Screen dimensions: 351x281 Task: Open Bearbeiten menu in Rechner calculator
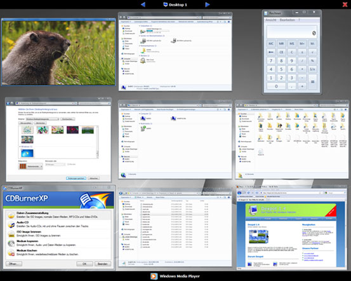tap(287, 20)
